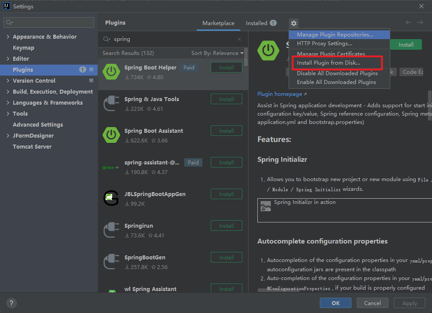Open help with the question mark icon
The width and height of the screenshot is (432, 313).
(11, 303)
